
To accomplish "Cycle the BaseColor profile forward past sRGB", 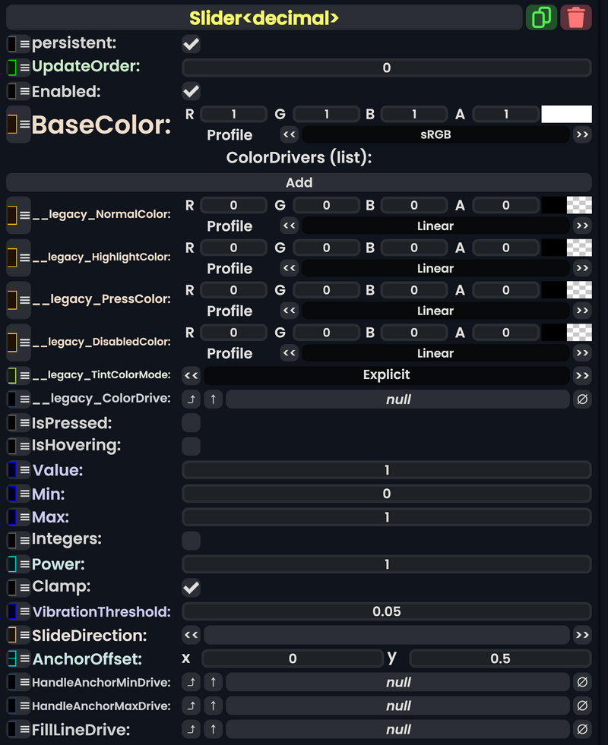I will [582, 135].
